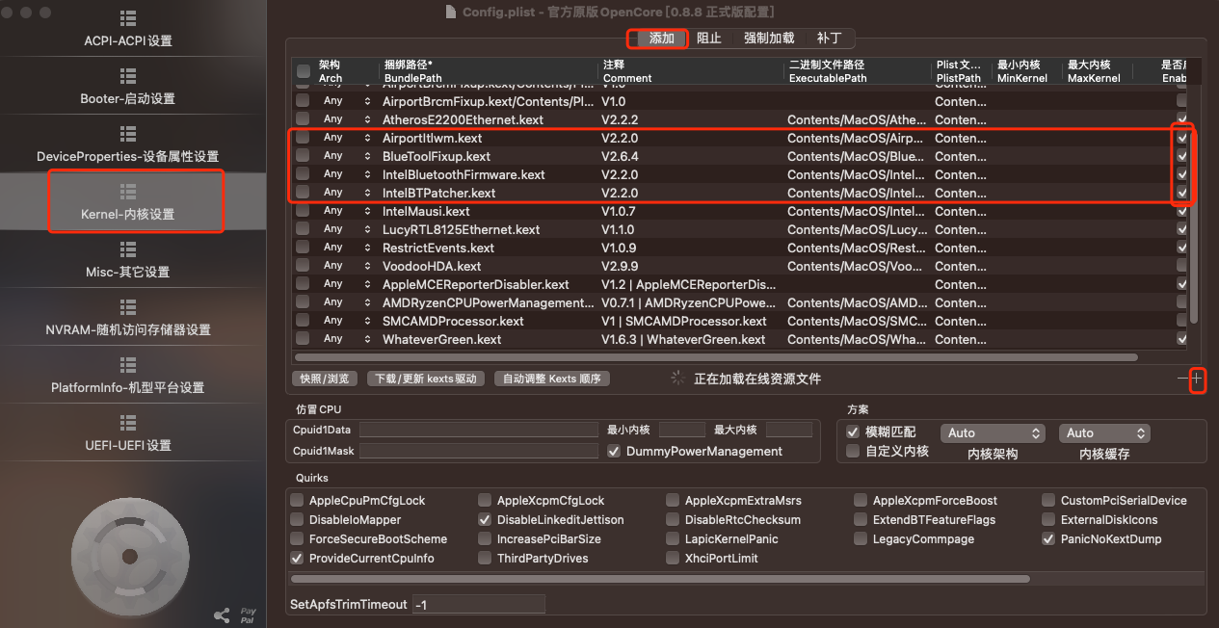Image resolution: width=1219 pixels, height=628 pixels.
Task: Click the share icon beside PayPal
Action: 221,615
